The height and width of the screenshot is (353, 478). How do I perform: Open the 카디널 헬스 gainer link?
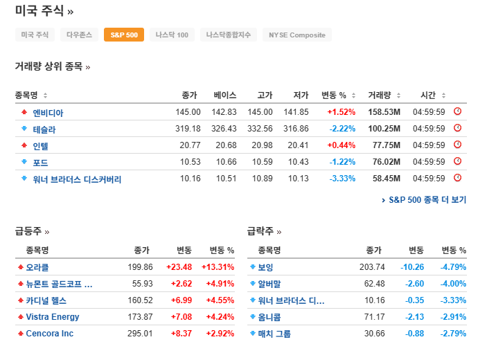point(46,300)
